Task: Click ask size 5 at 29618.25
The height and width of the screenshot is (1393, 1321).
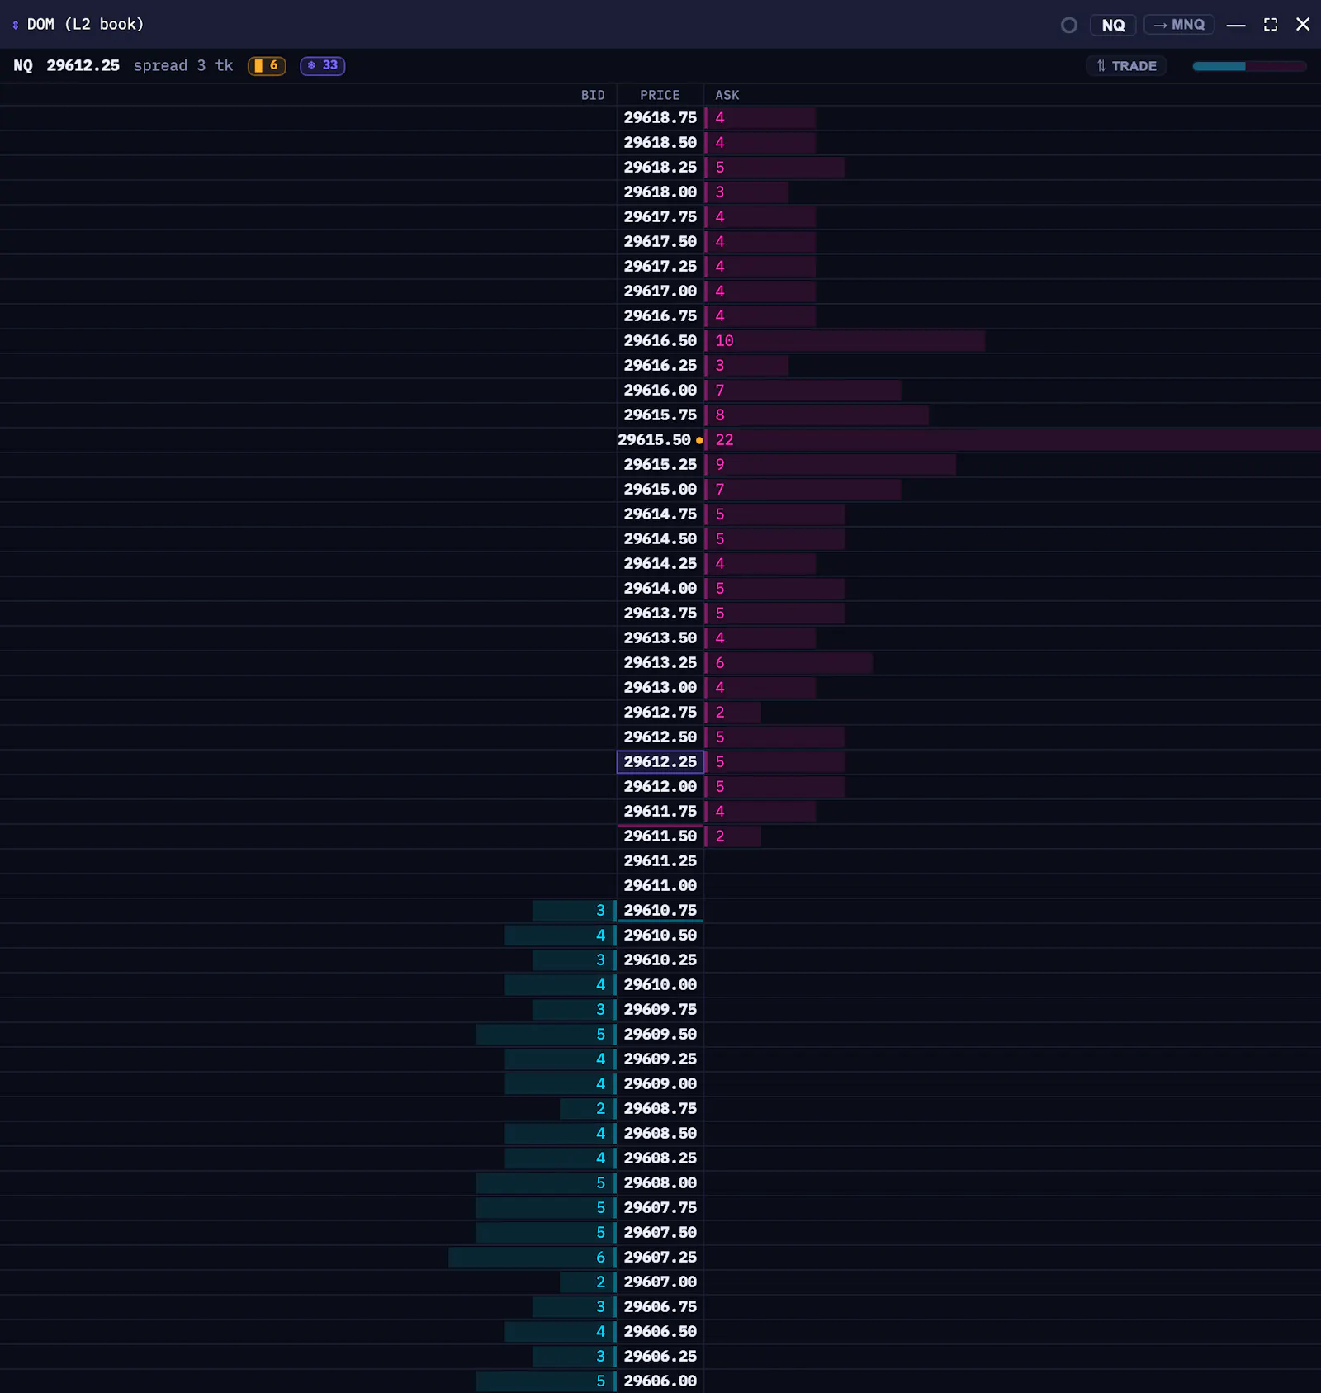Action: tap(720, 168)
